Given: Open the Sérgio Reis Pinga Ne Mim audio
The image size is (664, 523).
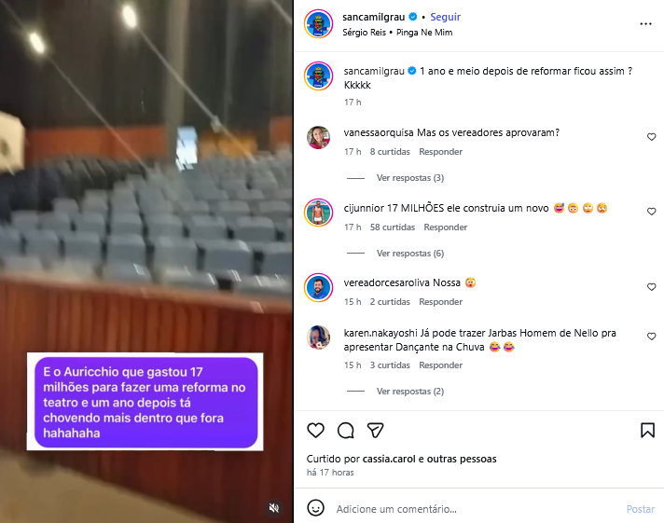Looking at the screenshot, I should pyautogui.click(x=397, y=33).
